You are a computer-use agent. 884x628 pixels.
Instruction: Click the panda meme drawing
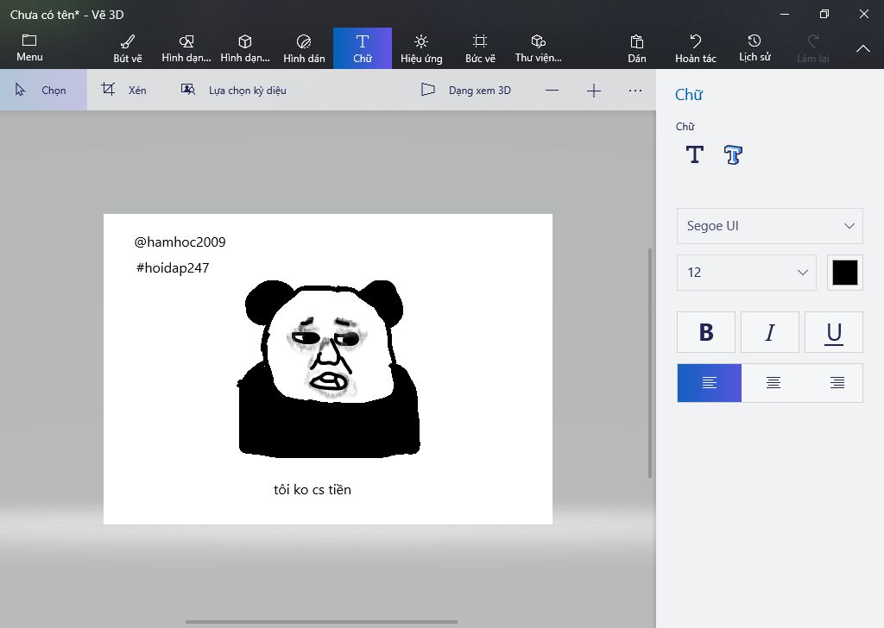coord(329,368)
